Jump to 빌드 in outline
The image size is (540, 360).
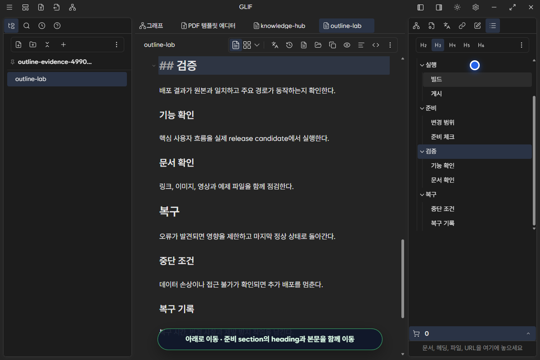(477, 79)
